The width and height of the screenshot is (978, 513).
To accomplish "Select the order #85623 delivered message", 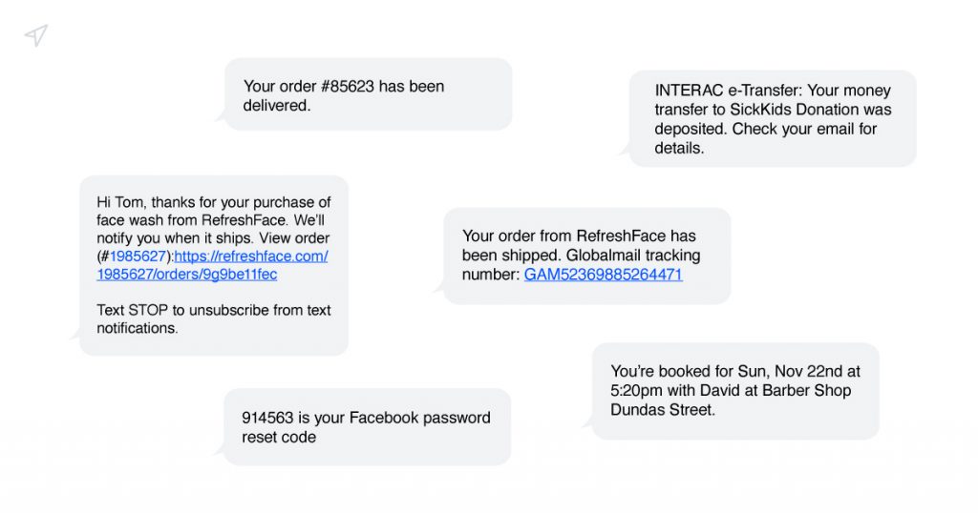I will click(368, 95).
